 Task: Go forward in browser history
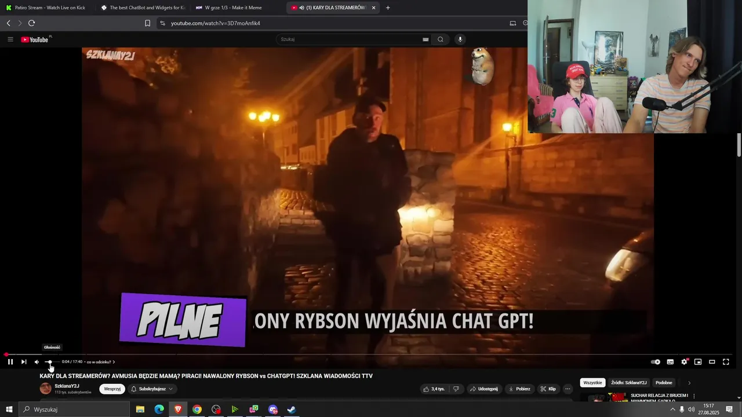(20, 23)
